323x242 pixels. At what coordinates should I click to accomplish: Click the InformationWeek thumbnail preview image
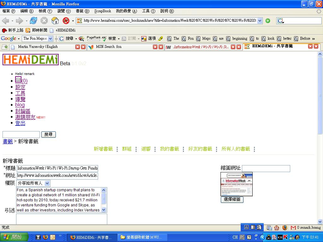(237, 184)
